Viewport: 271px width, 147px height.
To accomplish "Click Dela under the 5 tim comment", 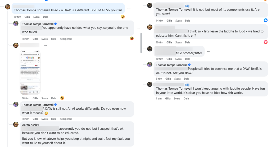I will [x=186, y=79].
